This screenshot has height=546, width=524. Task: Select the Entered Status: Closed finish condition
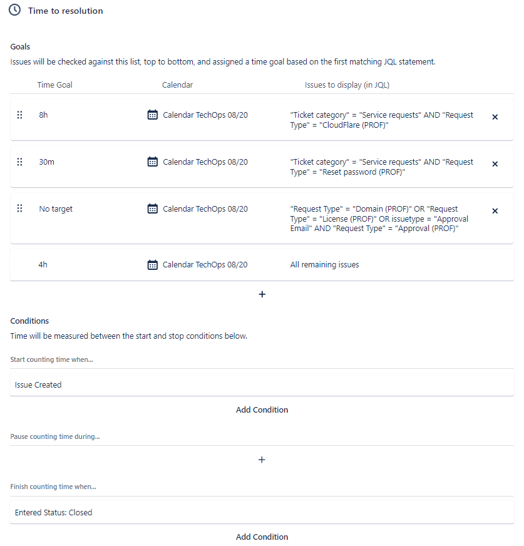pyautogui.click(x=262, y=512)
